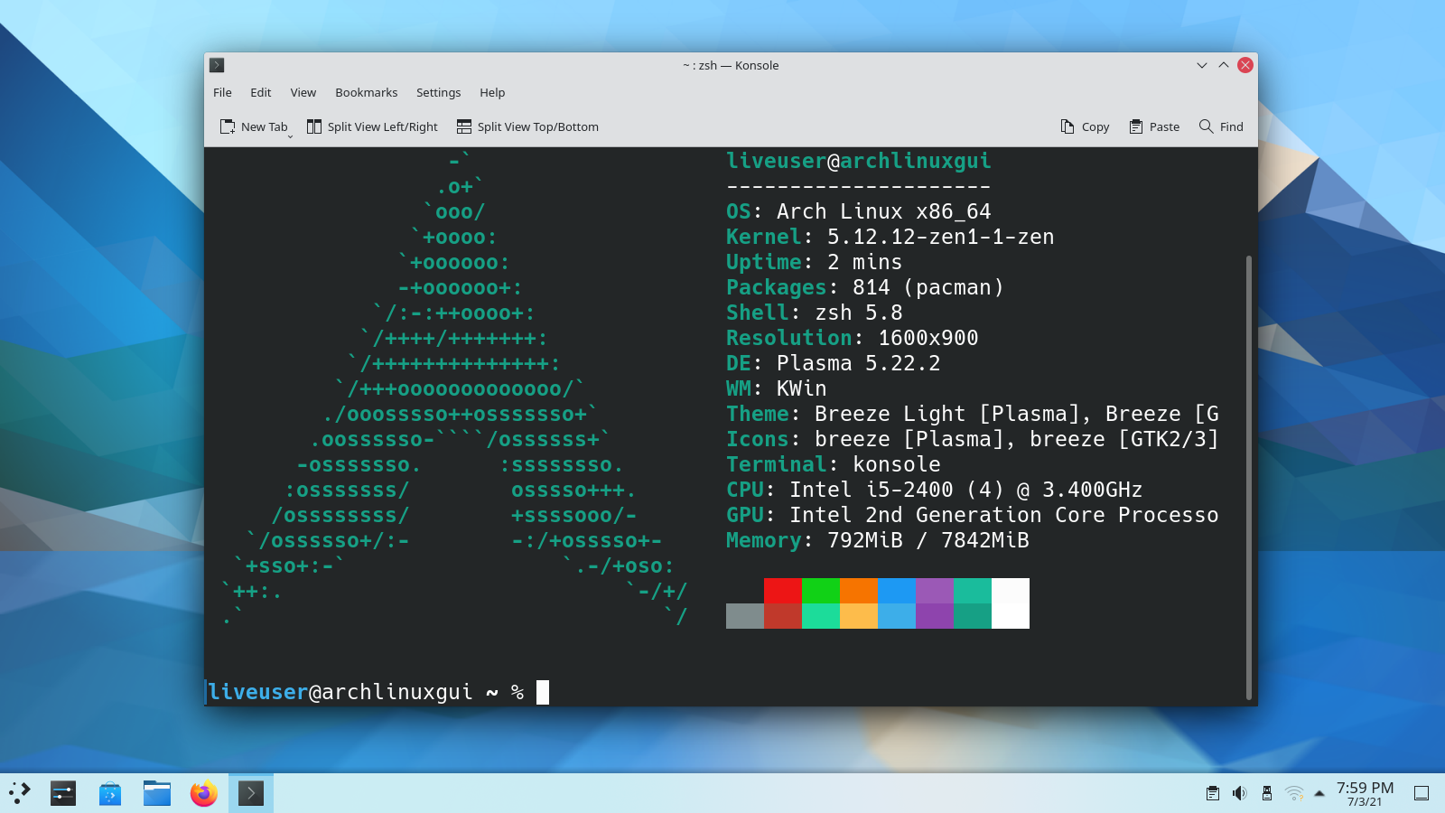
Task: Open System Settings from the taskbar
Action: click(63, 793)
